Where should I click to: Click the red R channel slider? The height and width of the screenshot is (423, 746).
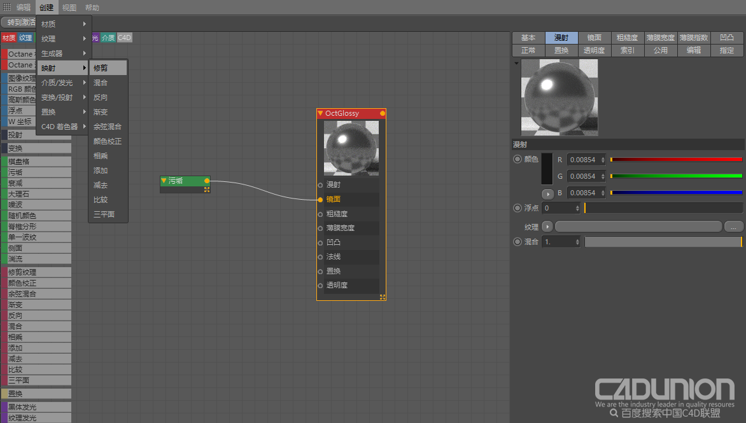coord(676,160)
